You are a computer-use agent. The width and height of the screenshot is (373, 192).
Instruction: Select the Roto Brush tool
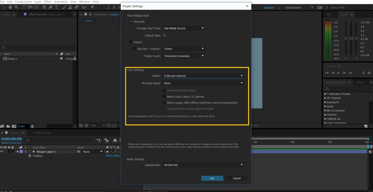pos(84,7)
